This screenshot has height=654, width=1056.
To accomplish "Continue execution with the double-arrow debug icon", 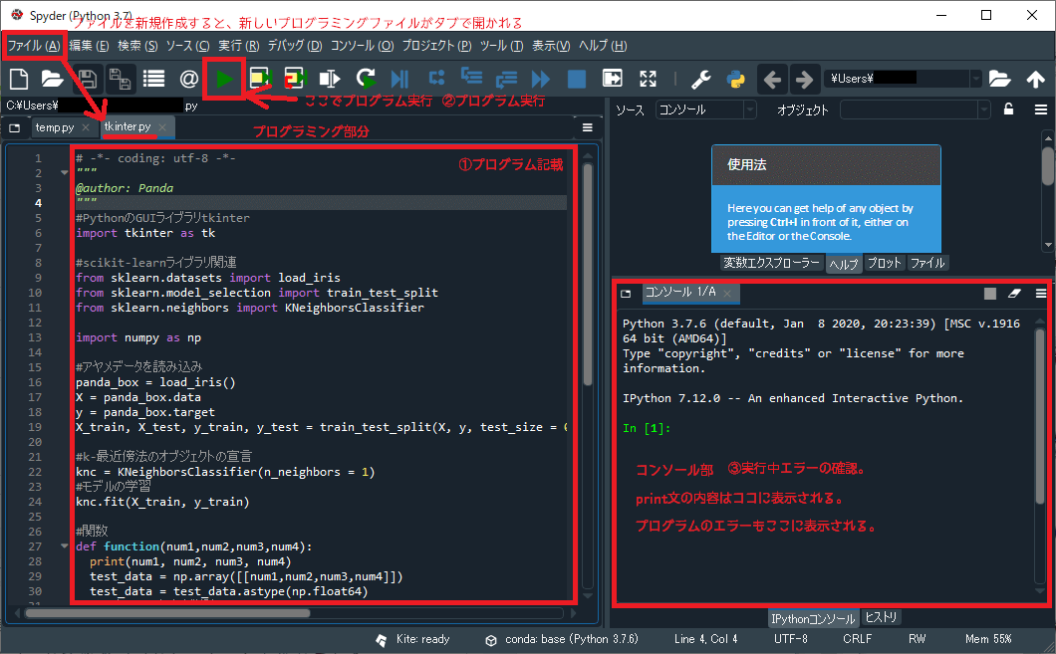I will pos(540,80).
